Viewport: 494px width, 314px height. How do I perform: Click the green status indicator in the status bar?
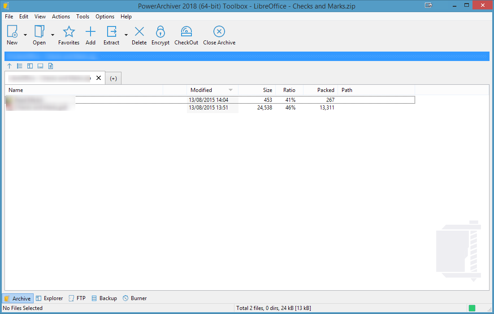click(x=472, y=308)
